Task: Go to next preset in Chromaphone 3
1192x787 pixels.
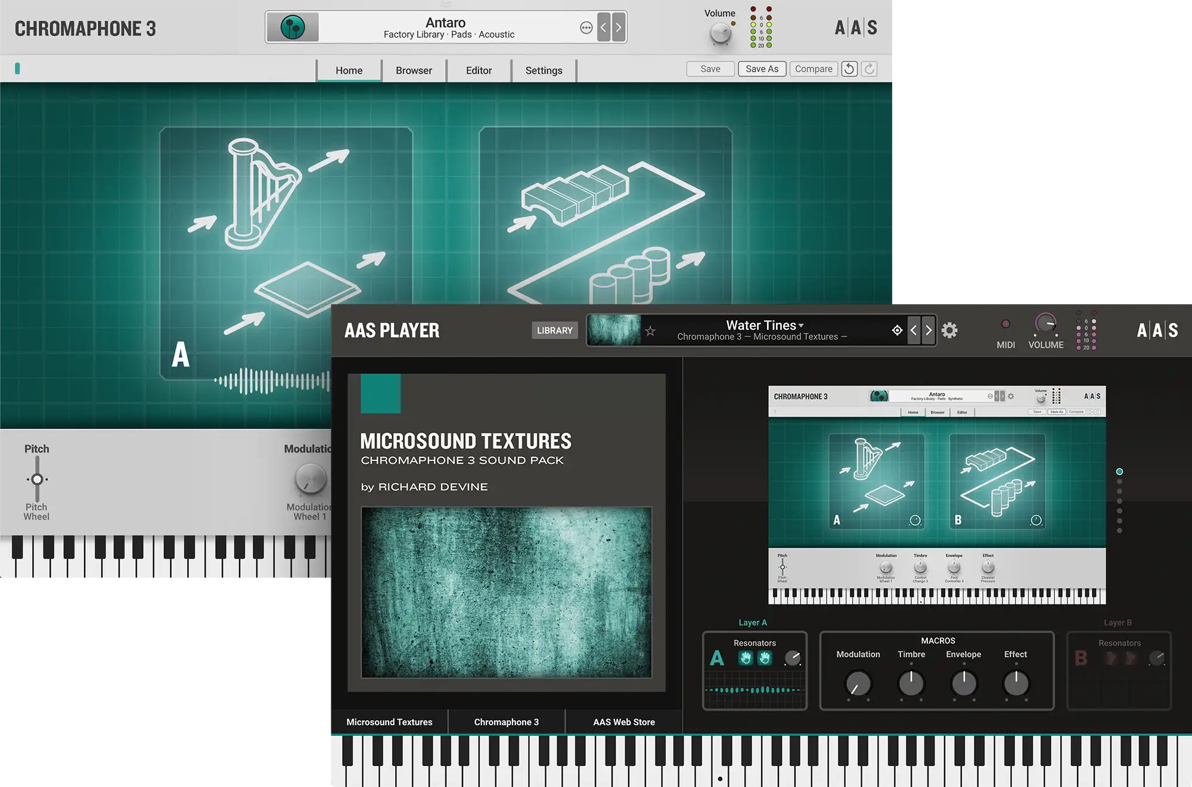Action: 619,27
